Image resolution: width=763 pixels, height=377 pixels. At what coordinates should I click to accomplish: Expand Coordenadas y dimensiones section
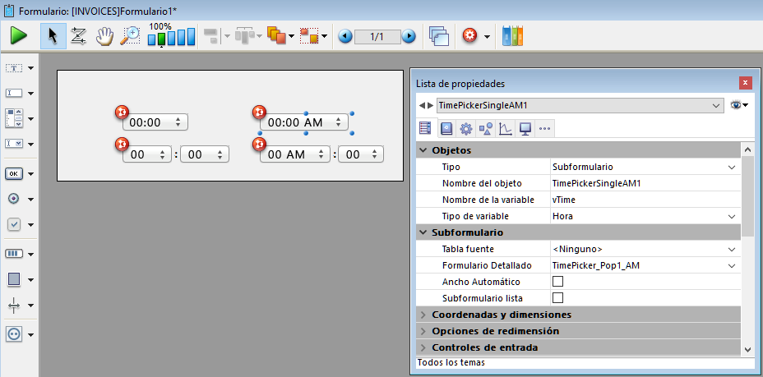pyautogui.click(x=423, y=315)
